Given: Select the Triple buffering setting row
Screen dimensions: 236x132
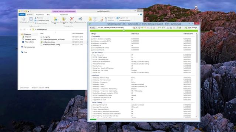Looking at the screenshot, I should point(143,66).
